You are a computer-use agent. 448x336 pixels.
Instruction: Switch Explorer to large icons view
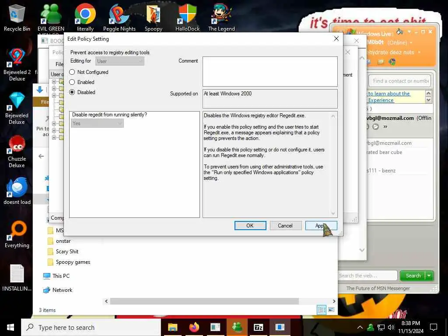pyautogui.click(x=331, y=310)
